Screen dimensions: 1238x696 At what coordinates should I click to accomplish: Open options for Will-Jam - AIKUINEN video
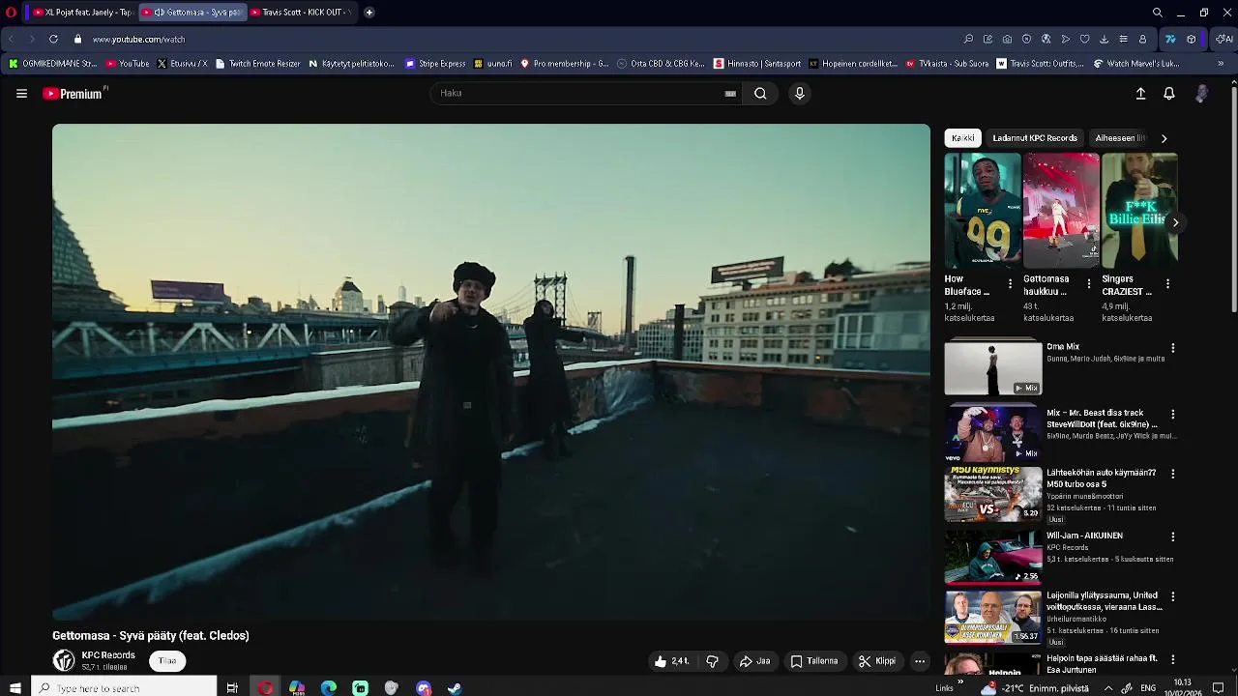click(1173, 536)
